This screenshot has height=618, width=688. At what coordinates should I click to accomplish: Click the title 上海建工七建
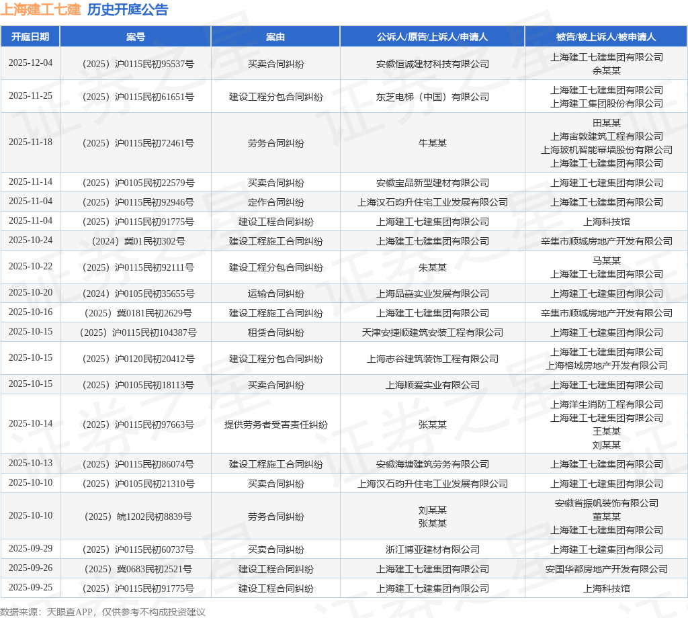[41, 9]
